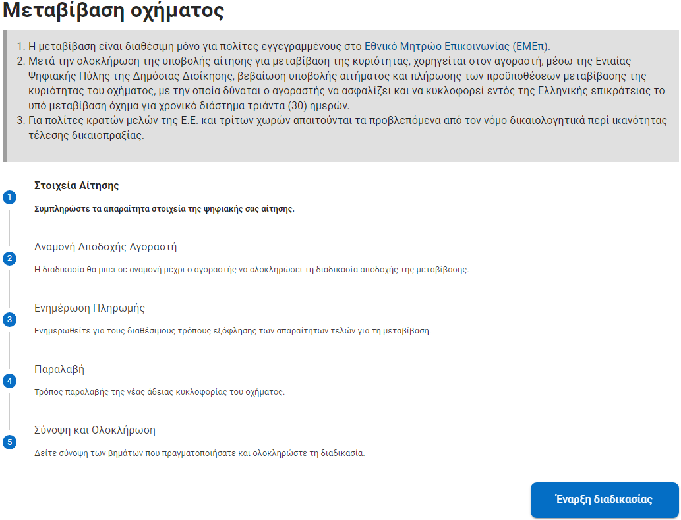
Task: Open the Εθνικό Μητρώο Επικοινωνίας (ΕΜΕπ) link
Action: tap(457, 46)
